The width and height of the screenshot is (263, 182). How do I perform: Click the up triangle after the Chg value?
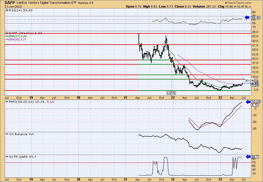[250, 7]
